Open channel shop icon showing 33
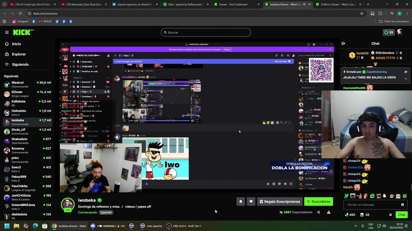412x231 pixels. click(365, 215)
